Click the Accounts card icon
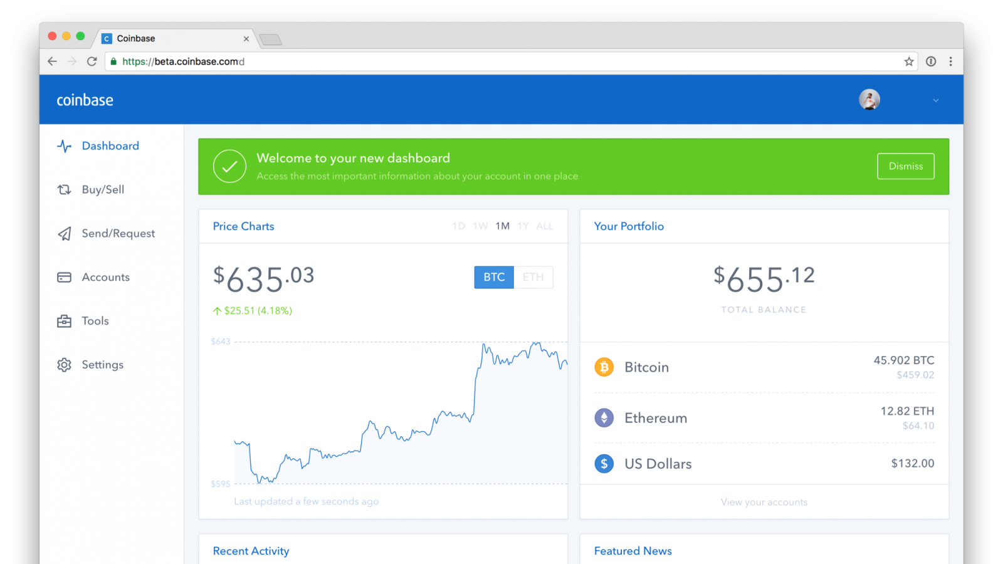This screenshot has width=1003, height=564. (x=64, y=277)
